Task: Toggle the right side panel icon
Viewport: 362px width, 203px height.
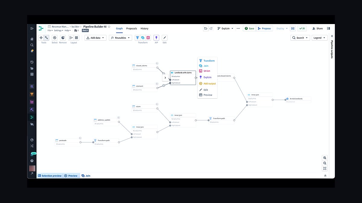Action: pyautogui.click(x=329, y=29)
